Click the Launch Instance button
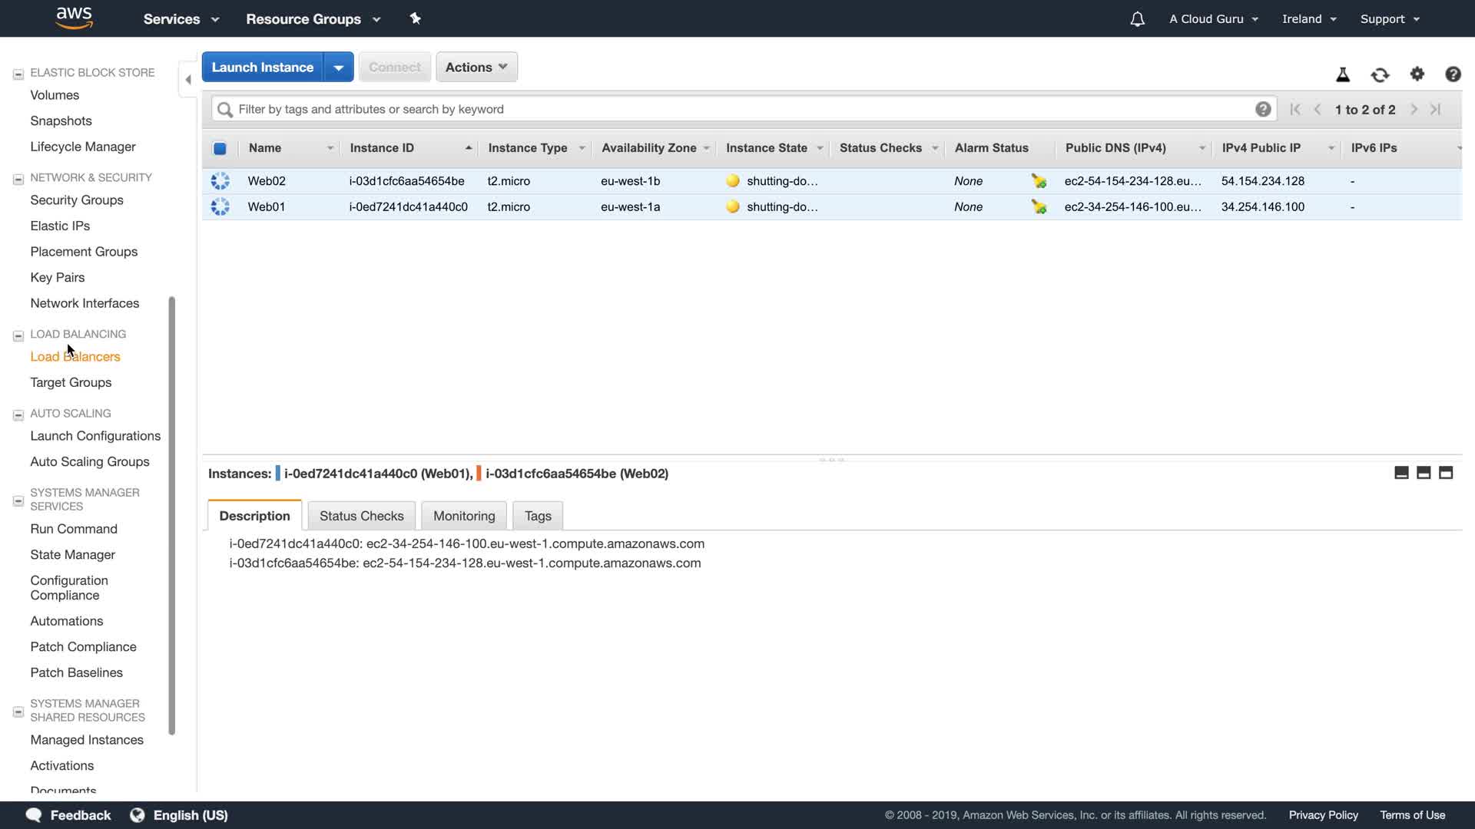Screen dimensions: 1475x829 coord(263,67)
